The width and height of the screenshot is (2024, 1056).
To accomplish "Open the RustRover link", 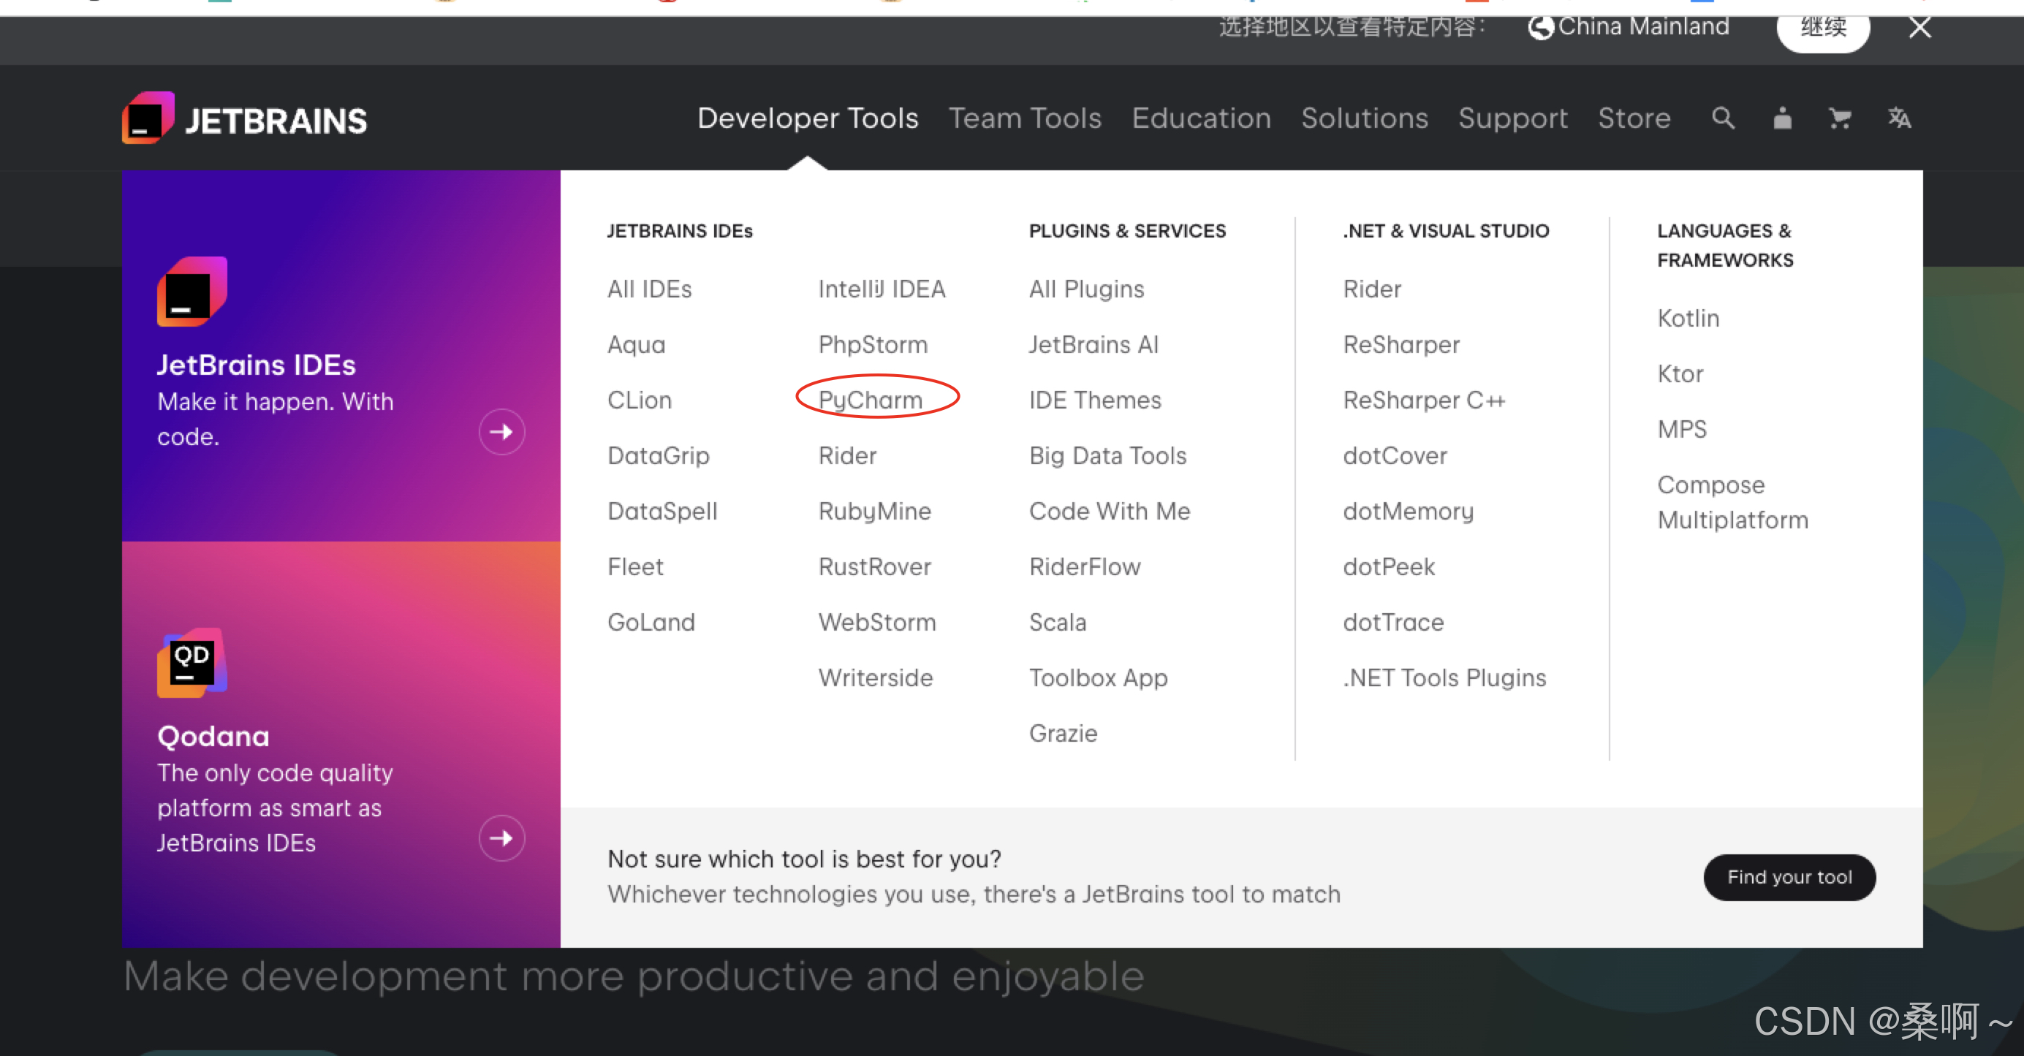I will (x=873, y=566).
